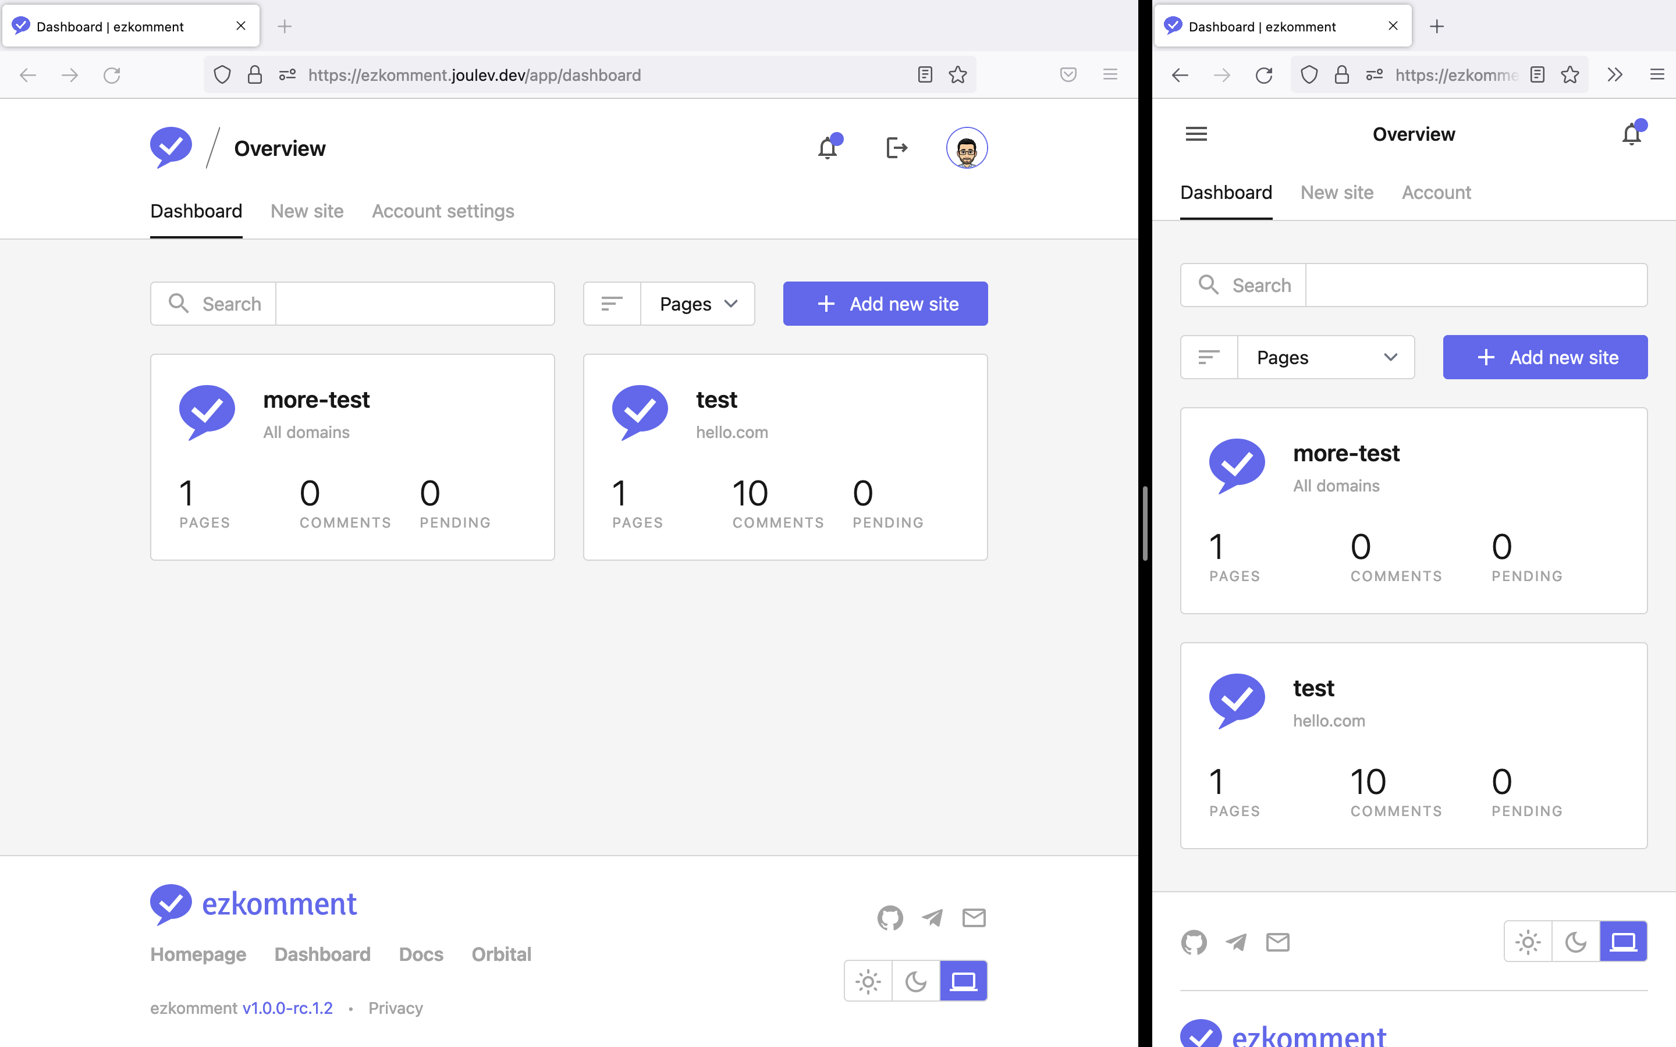Viewport: 1676px width, 1047px height.
Task: Open the New site tab
Action: tap(307, 211)
